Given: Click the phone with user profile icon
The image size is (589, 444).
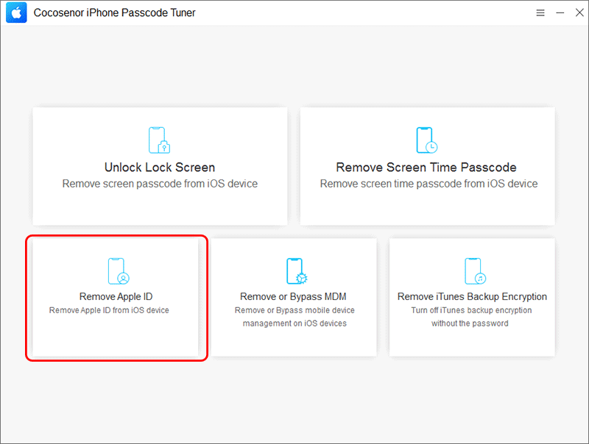Looking at the screenshot, I should [119, 271].
